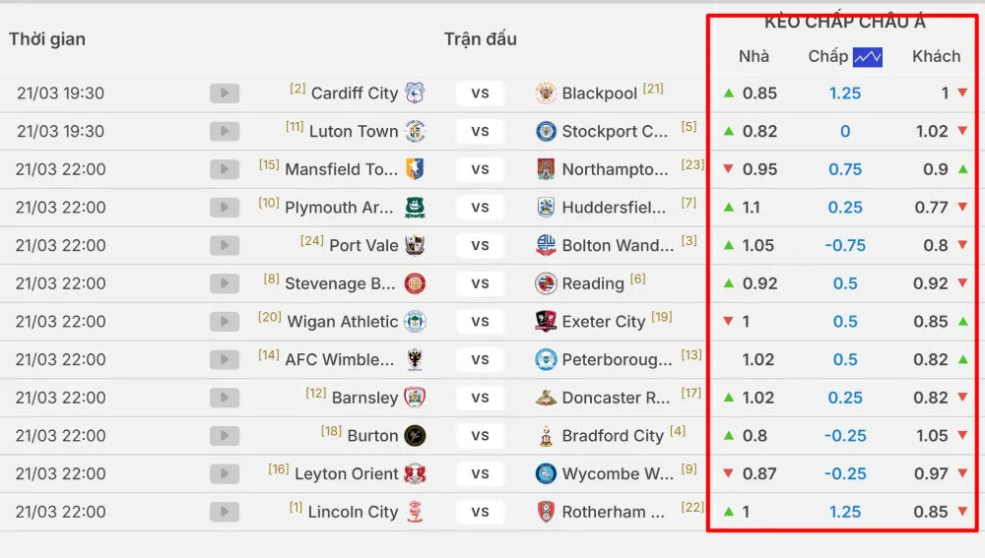This screenshot has height=558, width=985.
Task: Click the Plymouth Argyle team badge
Action: point(416,208)
